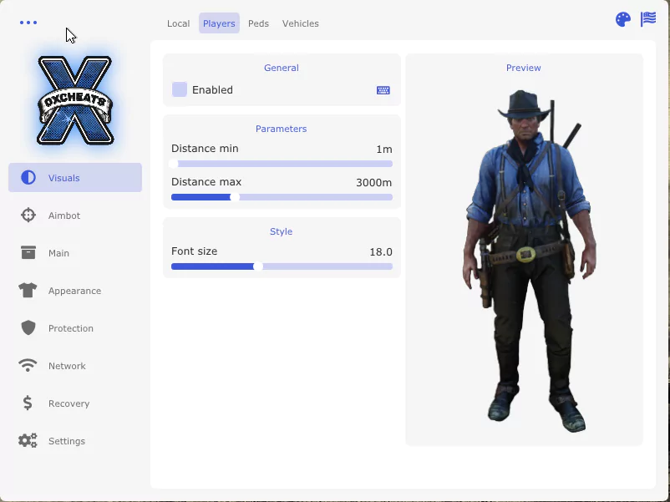Image resolution: width=670 pixels, height=502 pixels.
Task: Click the '1m' distance min value
Action: click(384, 150)
